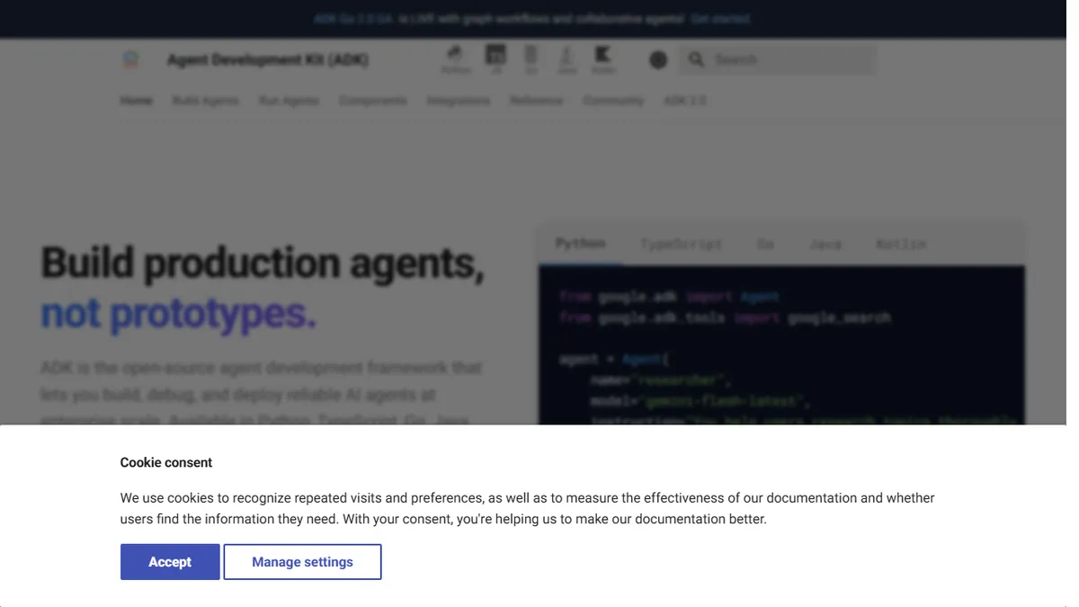Open the Community navigation tab
Screen dimensions: 1079x607
[613, 101]
